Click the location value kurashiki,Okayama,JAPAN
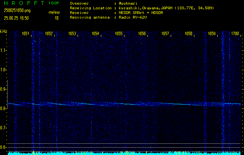The image size is (244, 155). coord(146,8)
